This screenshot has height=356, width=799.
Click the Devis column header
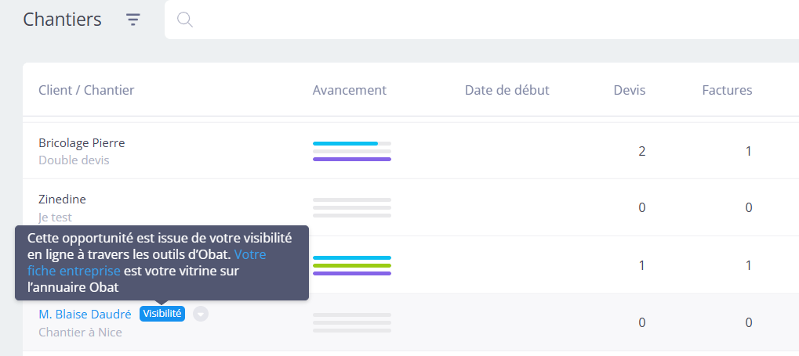click(629, 90)
